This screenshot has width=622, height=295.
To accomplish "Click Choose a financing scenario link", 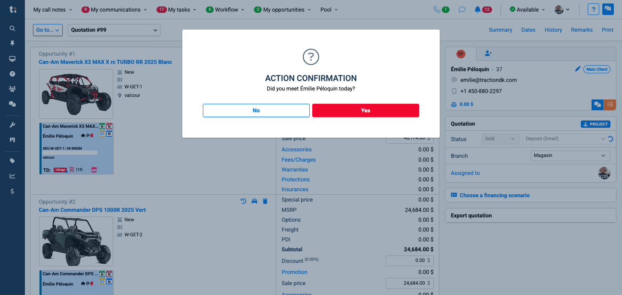I will point(494,195).
